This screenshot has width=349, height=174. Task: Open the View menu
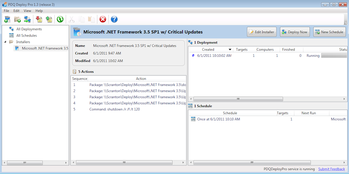tap(27, 11)
